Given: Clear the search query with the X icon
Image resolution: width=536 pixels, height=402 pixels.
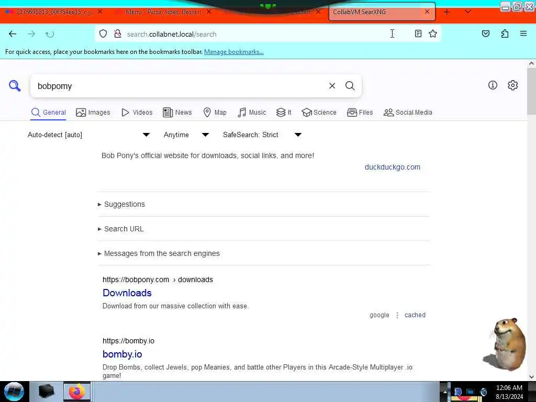Looking at the screenshot, I should point(332,86).
